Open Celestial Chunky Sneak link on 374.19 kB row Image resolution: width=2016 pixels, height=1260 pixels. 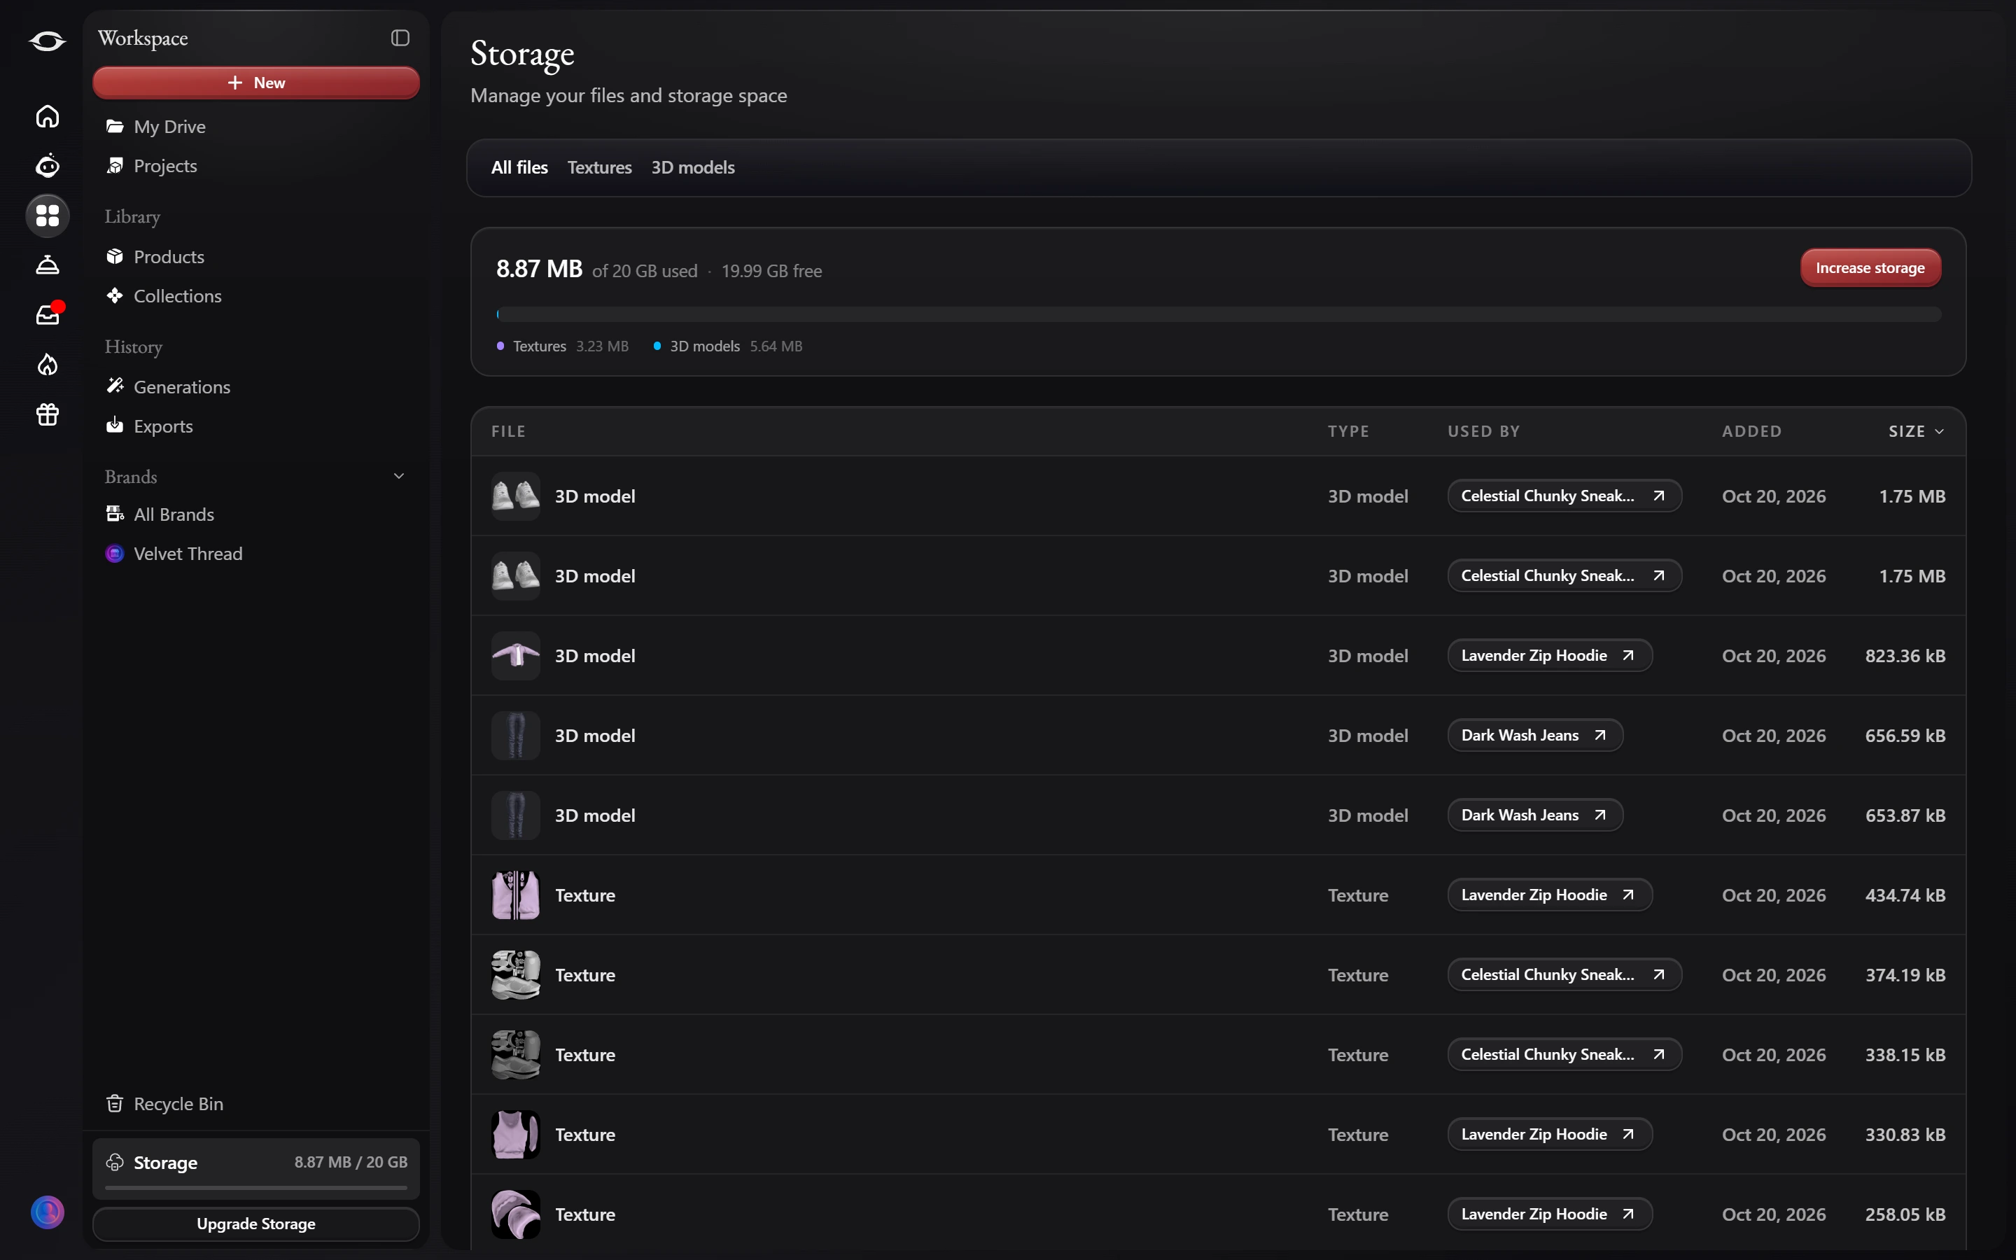tap(1564, 974)
